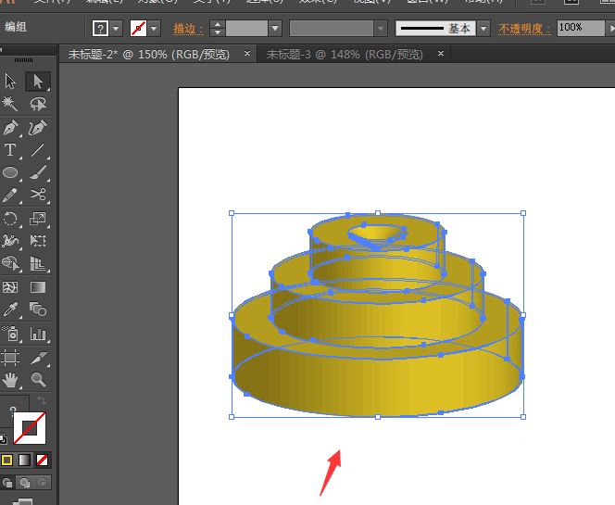Screen dimensions: 615x505
Task: Select the Ellipse tool
Action: (10, 172)
